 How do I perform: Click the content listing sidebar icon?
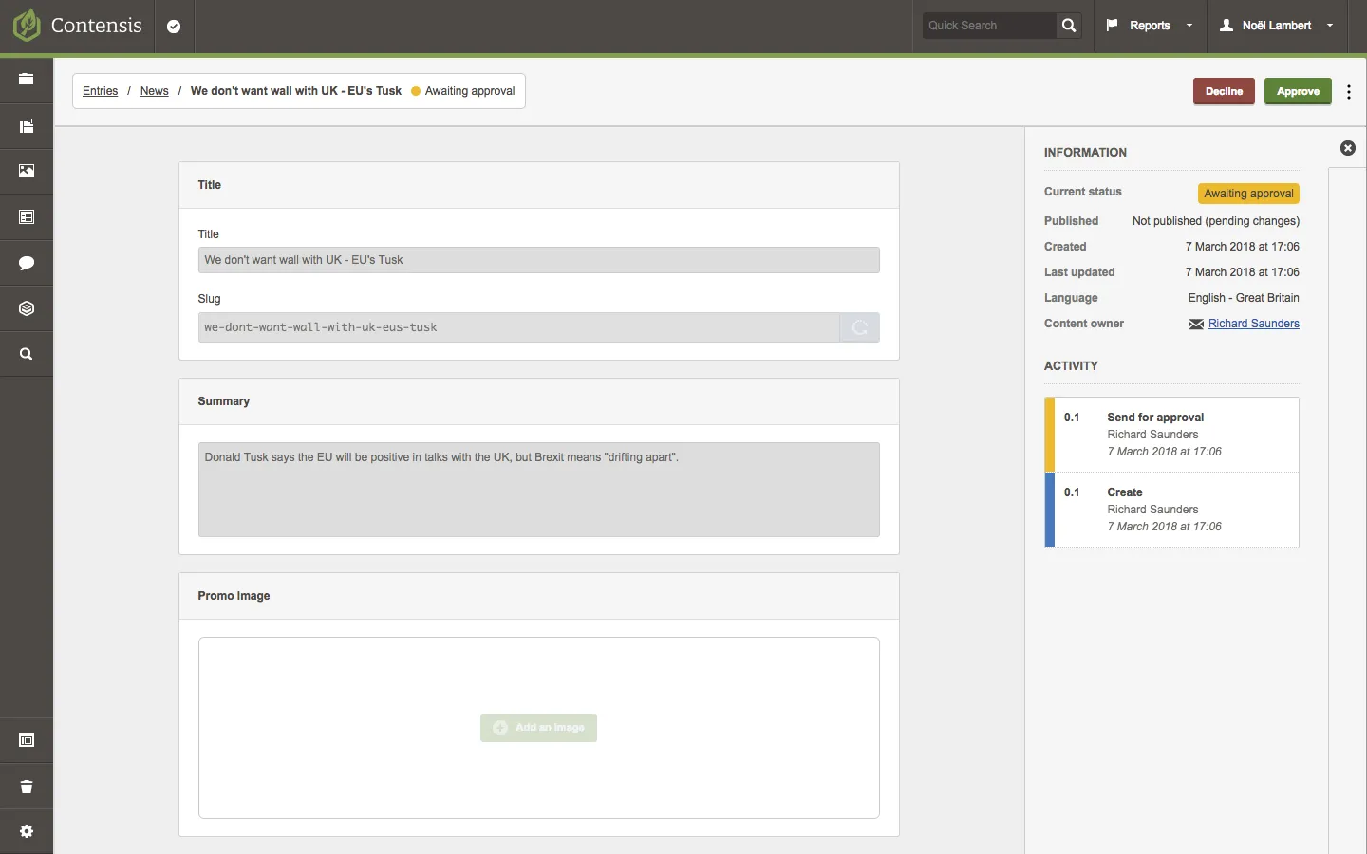[x=27, y=217]
